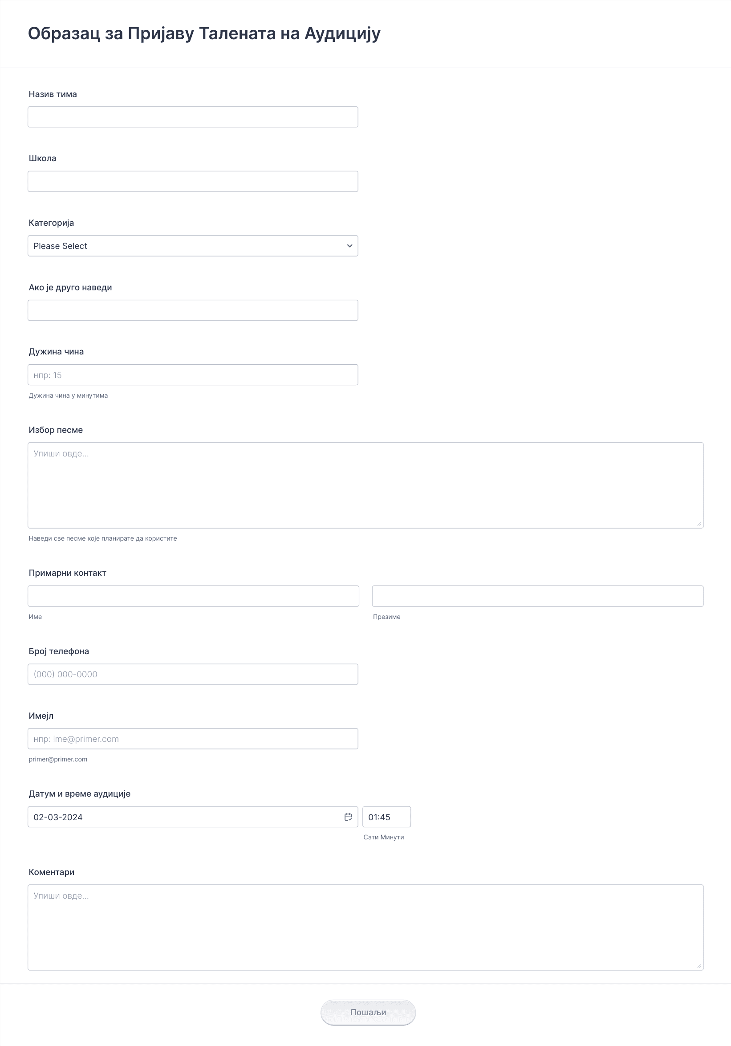731x1046 pixels.
Task: Focus the Дужина чина minutes field
Action: pyautogui.click(x=193, y=375)
